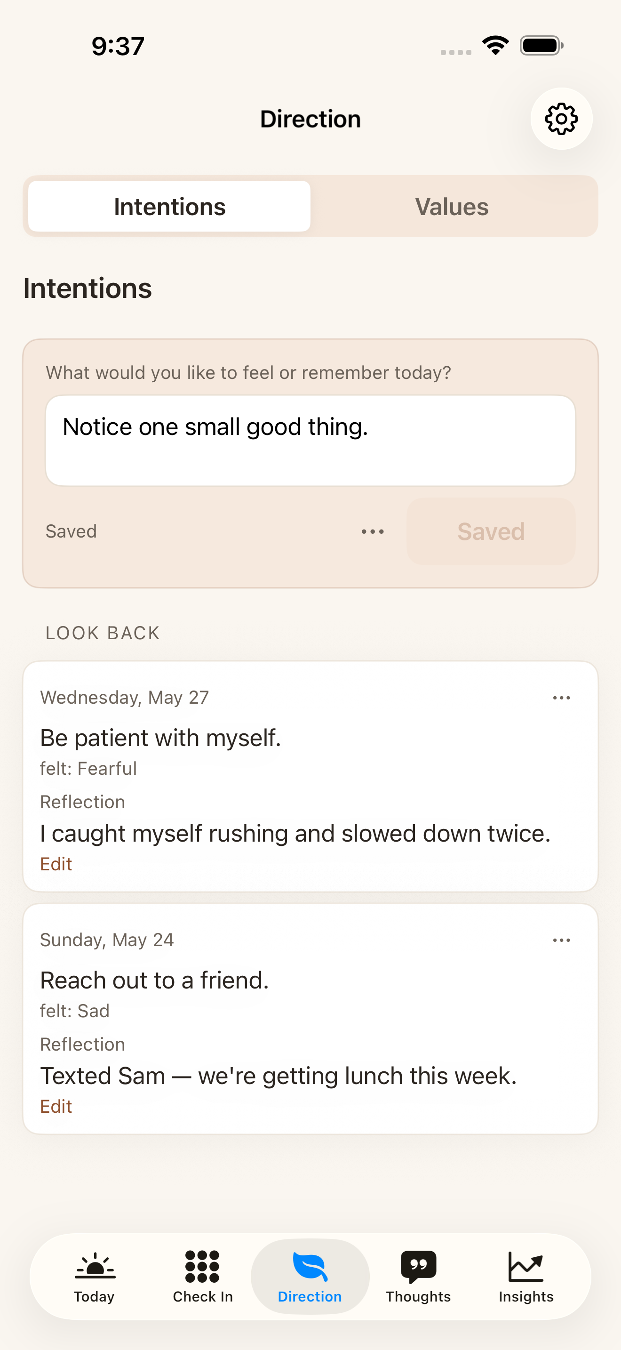Open the Wednesday, May 27 entry menu

[x=561, y=698]
